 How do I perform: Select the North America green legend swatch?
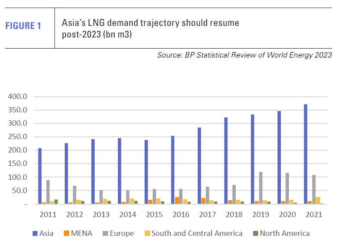coord(255,233)
